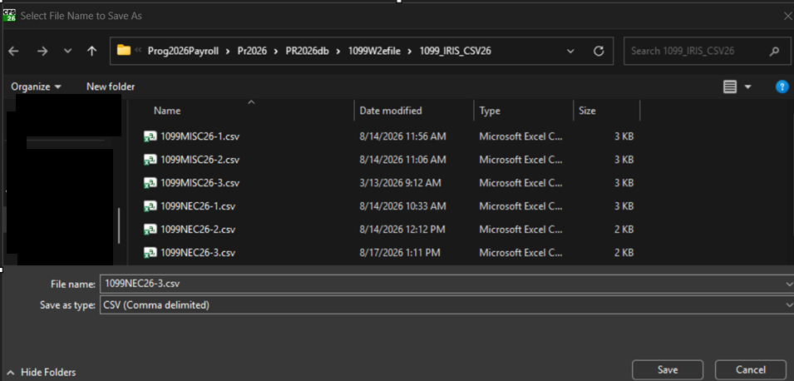Image resolution: width=794 pixels, height=381 pixels.
Task: Click the date 3/13/2026 9:12 AM
Action: (400, 183)
